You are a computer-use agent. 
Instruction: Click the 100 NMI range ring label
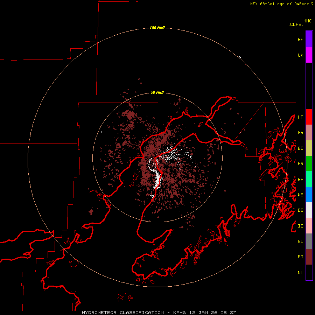(157, 28)
